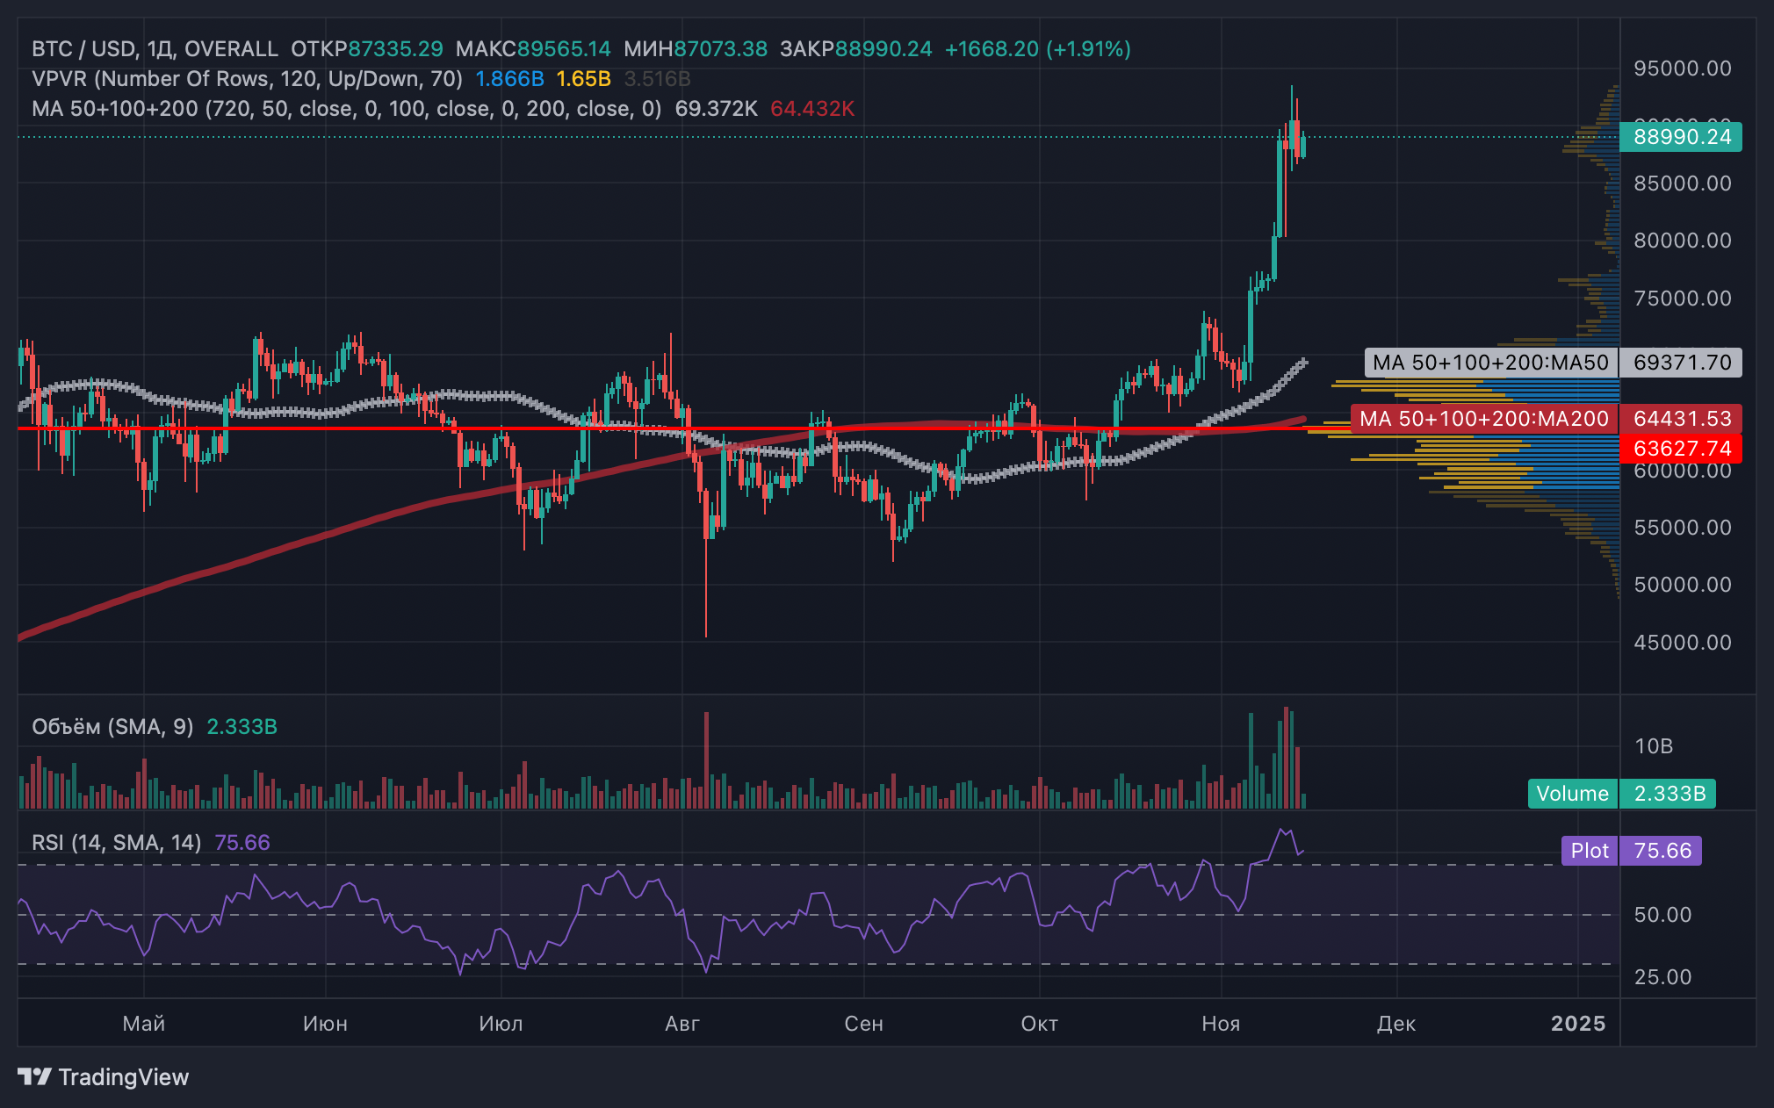Select the RSI (14, SMA, 14) legend
1774x1108 pixels.
coord(116,843)
